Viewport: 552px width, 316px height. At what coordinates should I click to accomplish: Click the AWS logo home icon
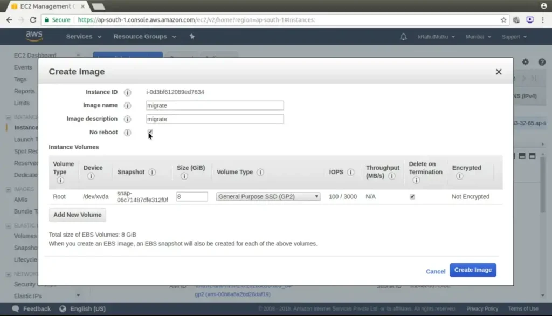[x=34, y=36]
